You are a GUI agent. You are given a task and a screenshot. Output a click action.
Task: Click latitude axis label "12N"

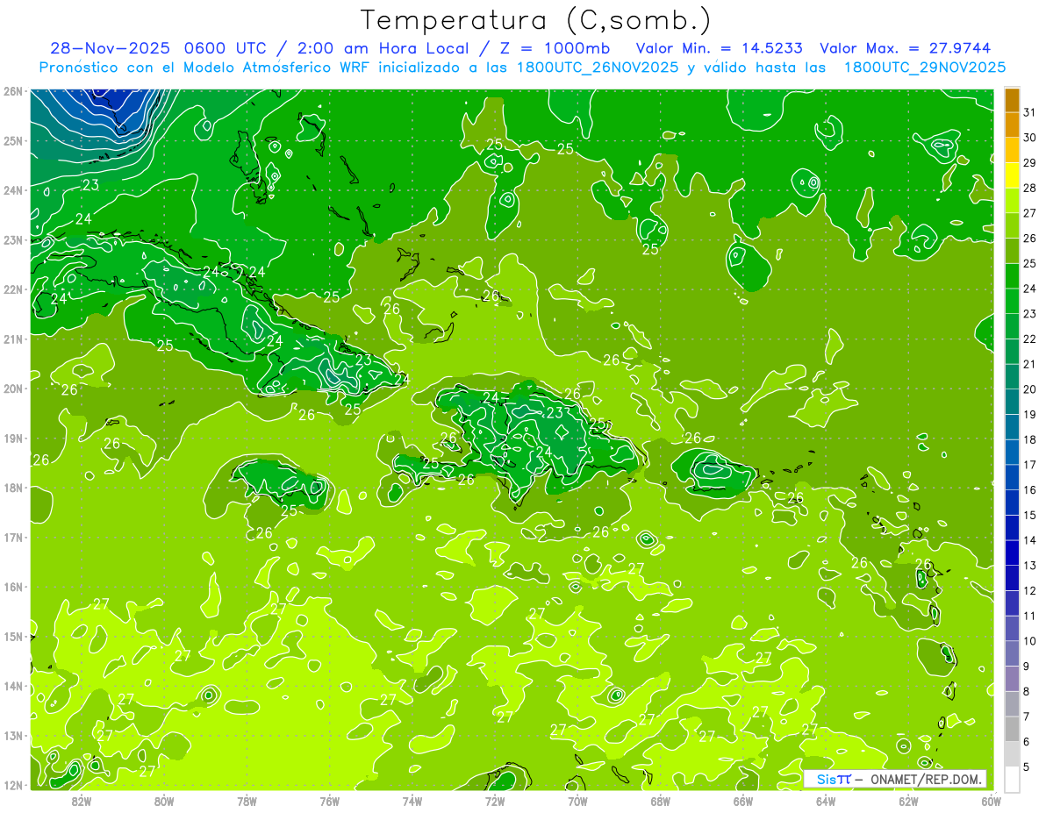point(13,785)
